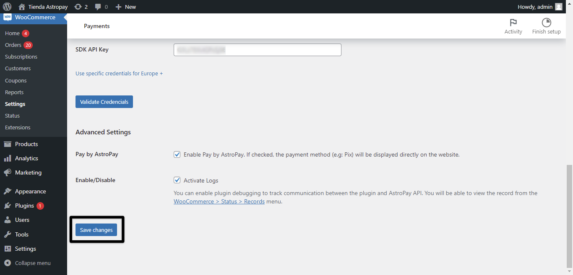This screenshot has width=573, height=275.
Task: Open the updates icon showing 2
Action: [78, 7]
